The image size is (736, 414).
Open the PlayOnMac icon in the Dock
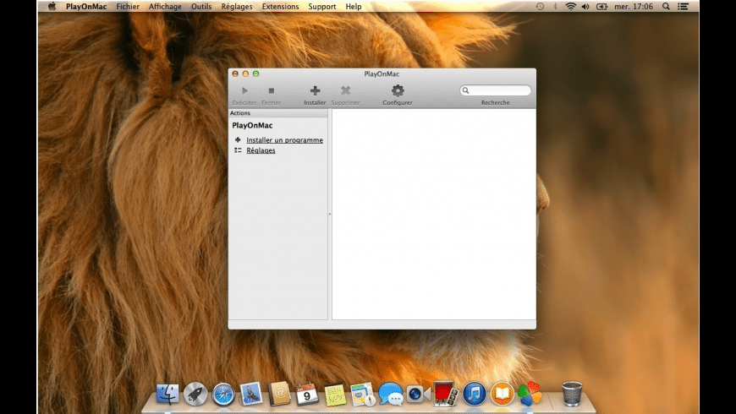click(x=530, y=394)
